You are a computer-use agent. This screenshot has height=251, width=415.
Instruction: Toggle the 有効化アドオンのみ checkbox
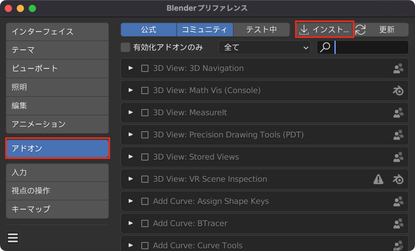(x=125, y=47)
